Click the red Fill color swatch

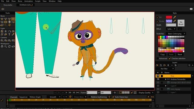click(169, 17)
